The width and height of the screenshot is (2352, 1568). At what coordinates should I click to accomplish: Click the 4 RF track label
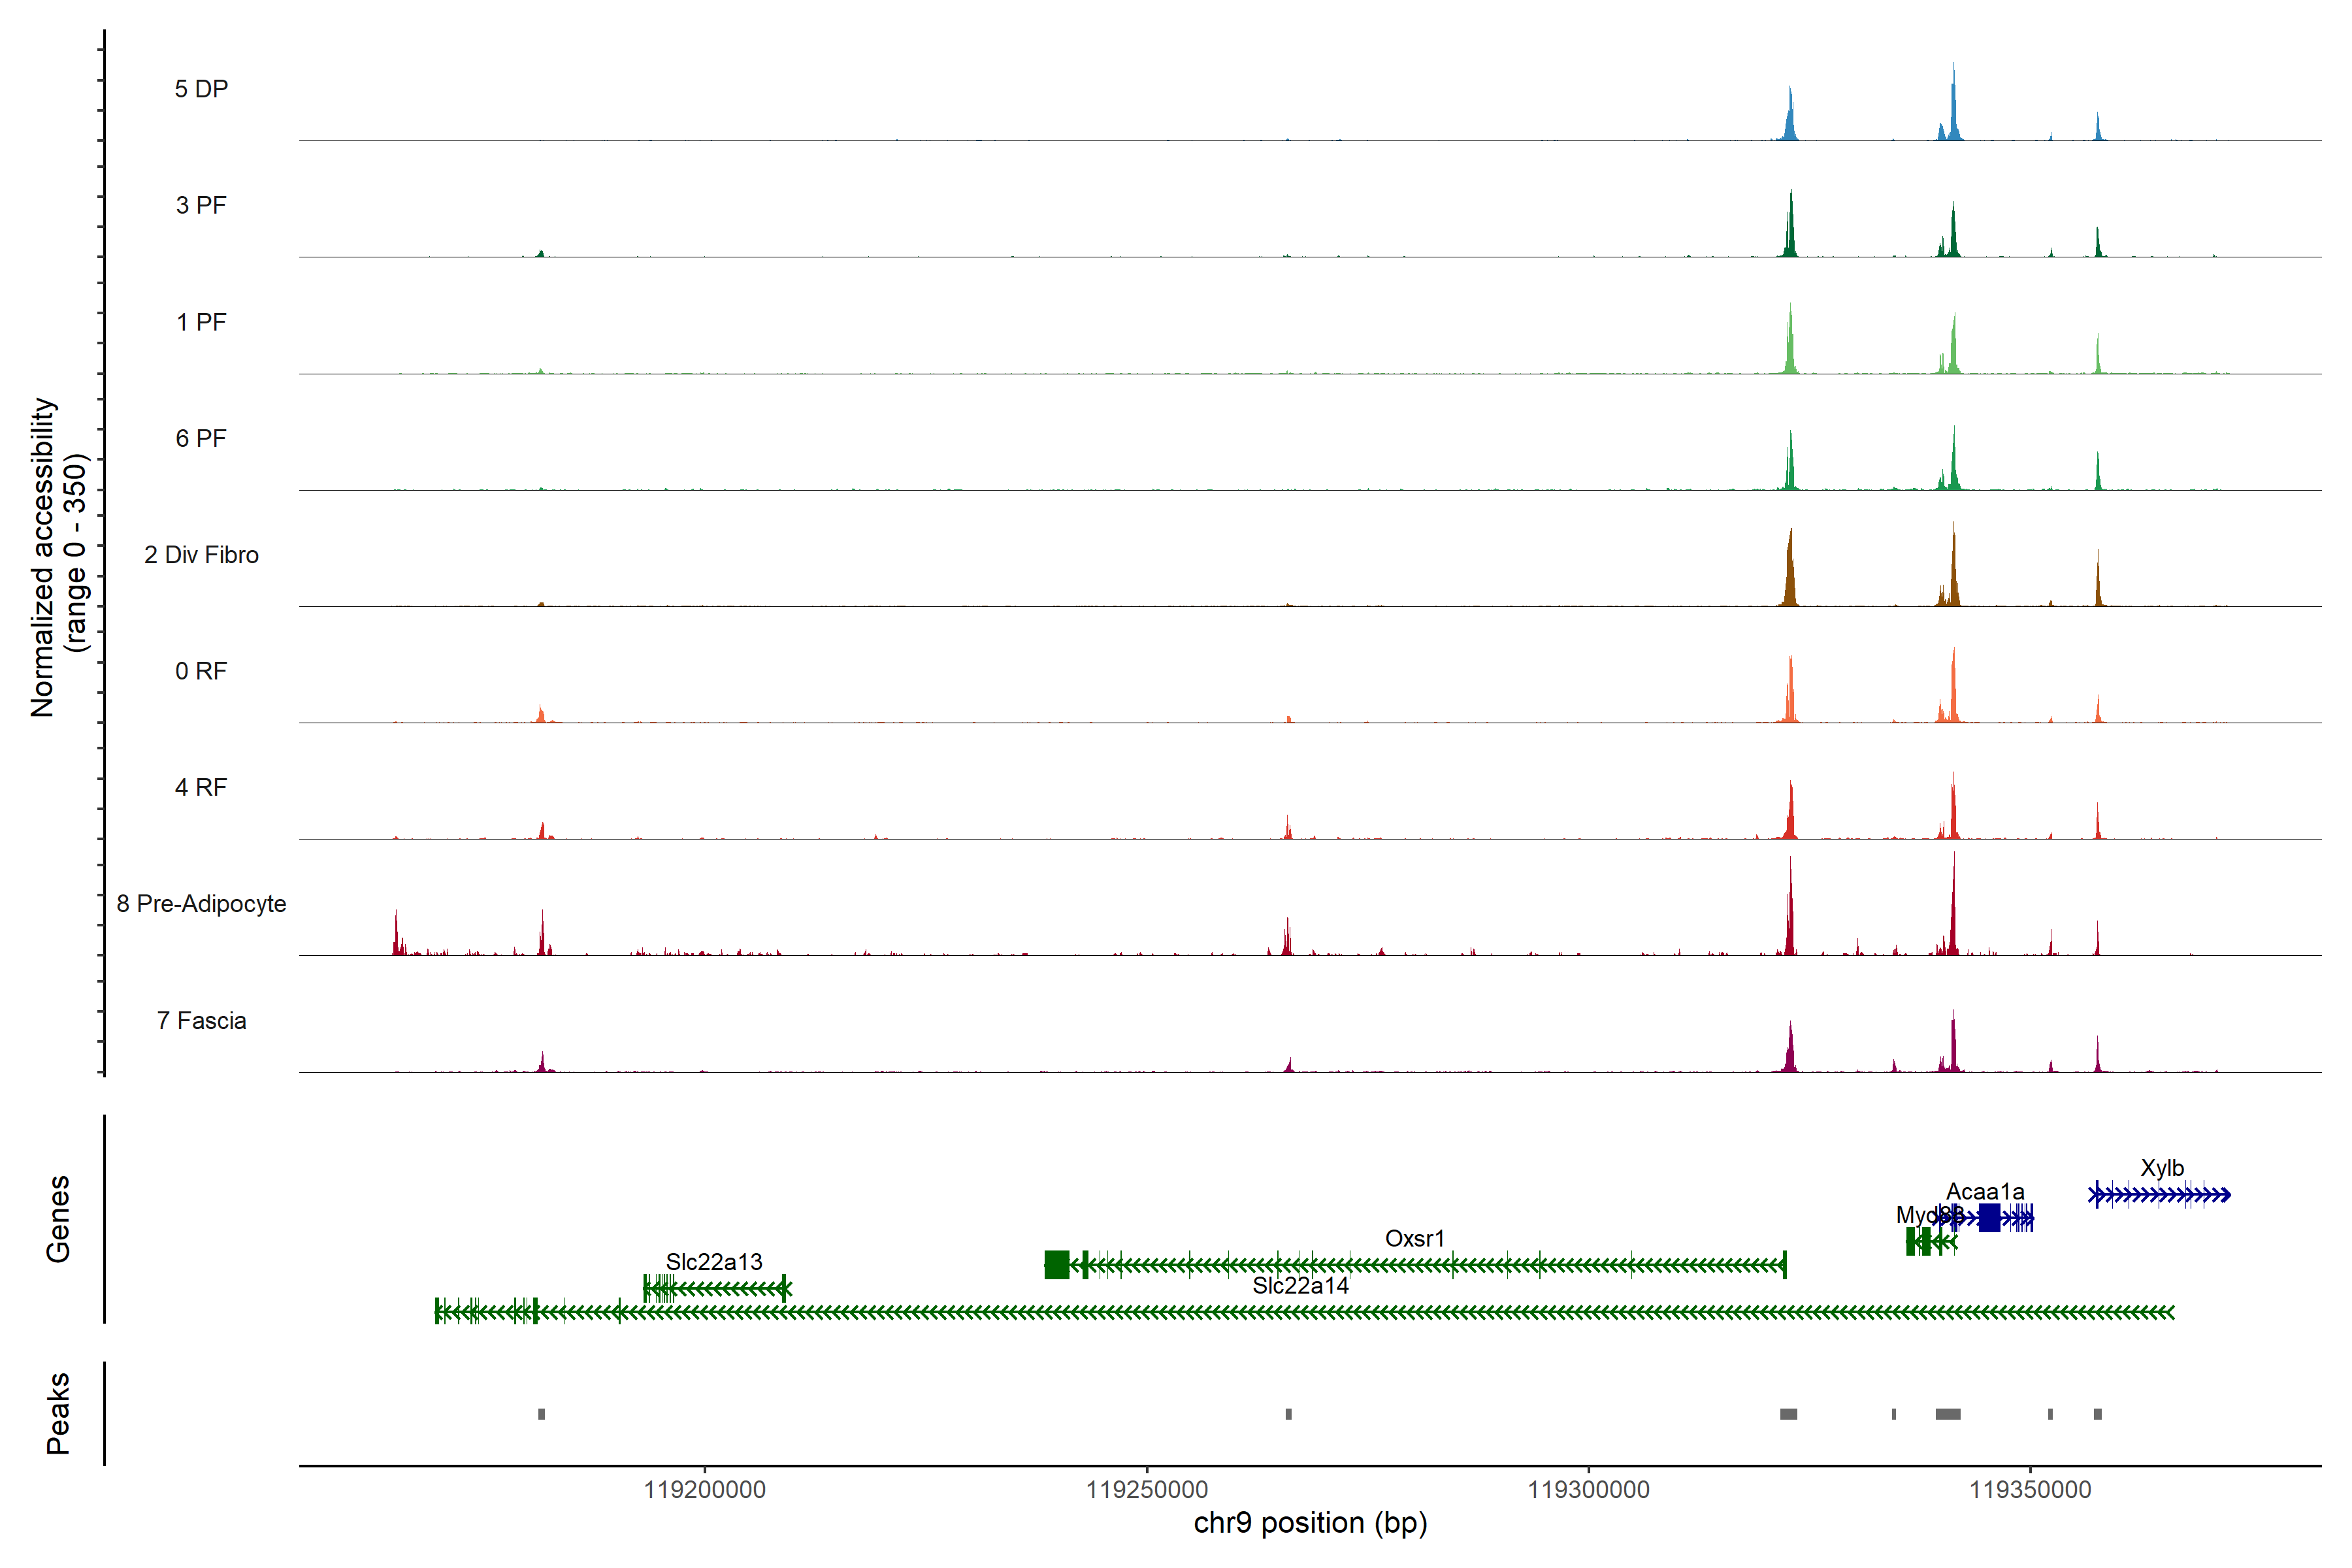click(201, 788)
